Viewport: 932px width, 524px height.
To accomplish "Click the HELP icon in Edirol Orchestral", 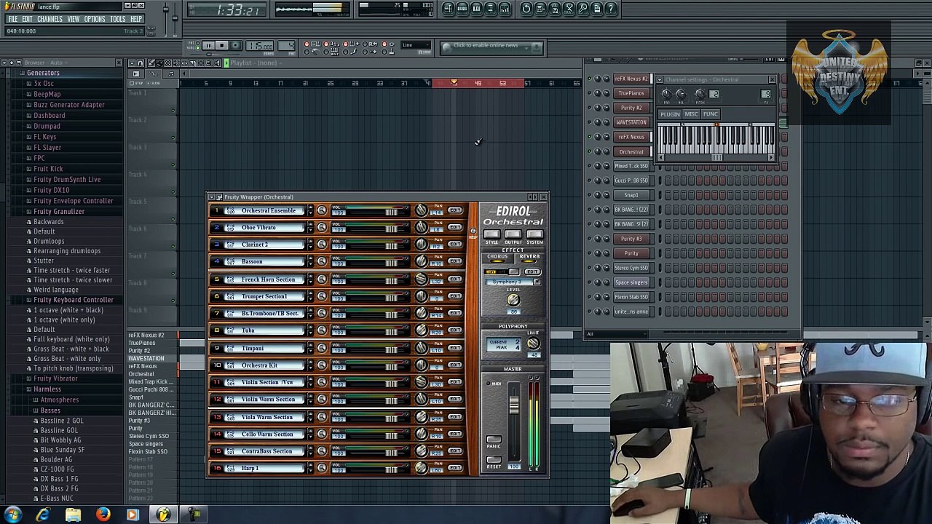I will point(473,232).
